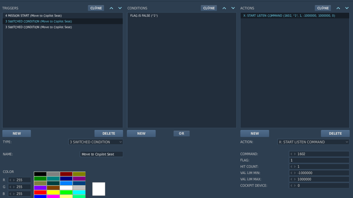Screen dimensions: 353x198
Task: Increase the VAL LIM MIN arrow
Action: 295,173
